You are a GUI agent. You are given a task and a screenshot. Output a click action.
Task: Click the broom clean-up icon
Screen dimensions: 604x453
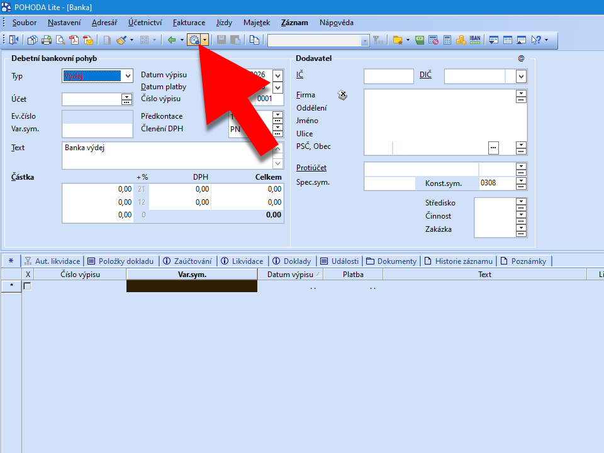[x=121, y=40]
